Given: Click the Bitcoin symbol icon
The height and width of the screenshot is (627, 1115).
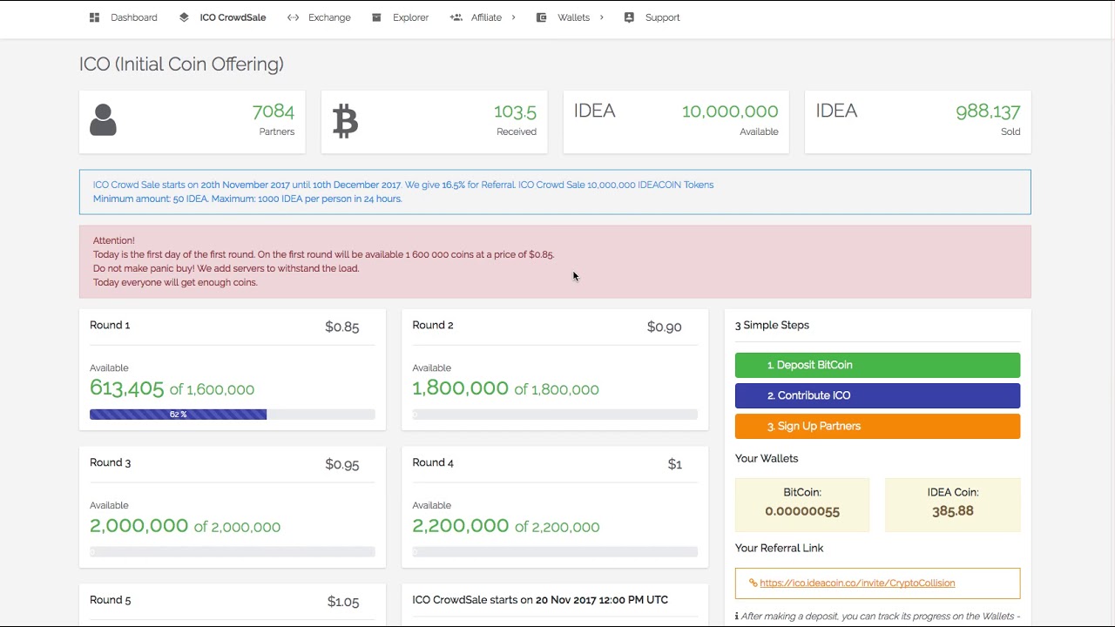Looking at the screenshot, I should click(345, 121).
